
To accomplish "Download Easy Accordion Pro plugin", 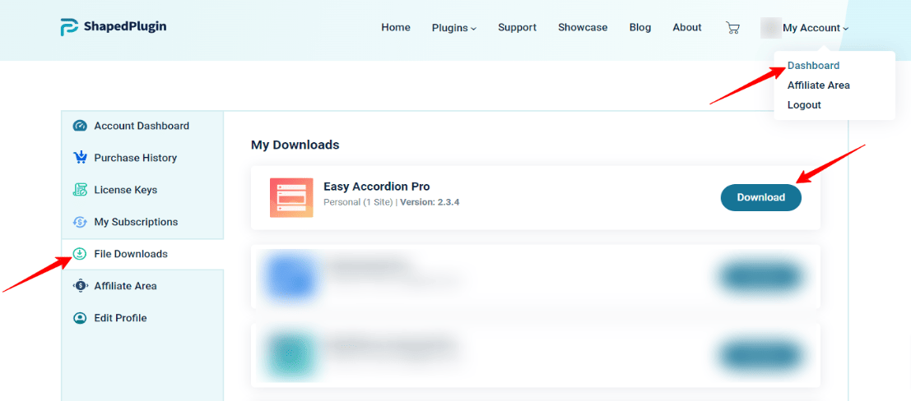I will [760, 197].
